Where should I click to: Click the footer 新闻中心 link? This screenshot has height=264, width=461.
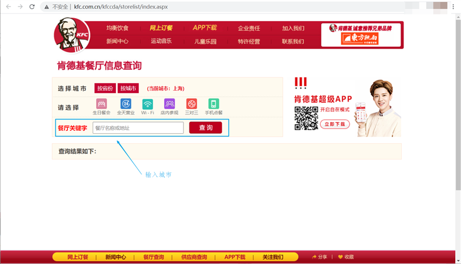click(116, 257)
